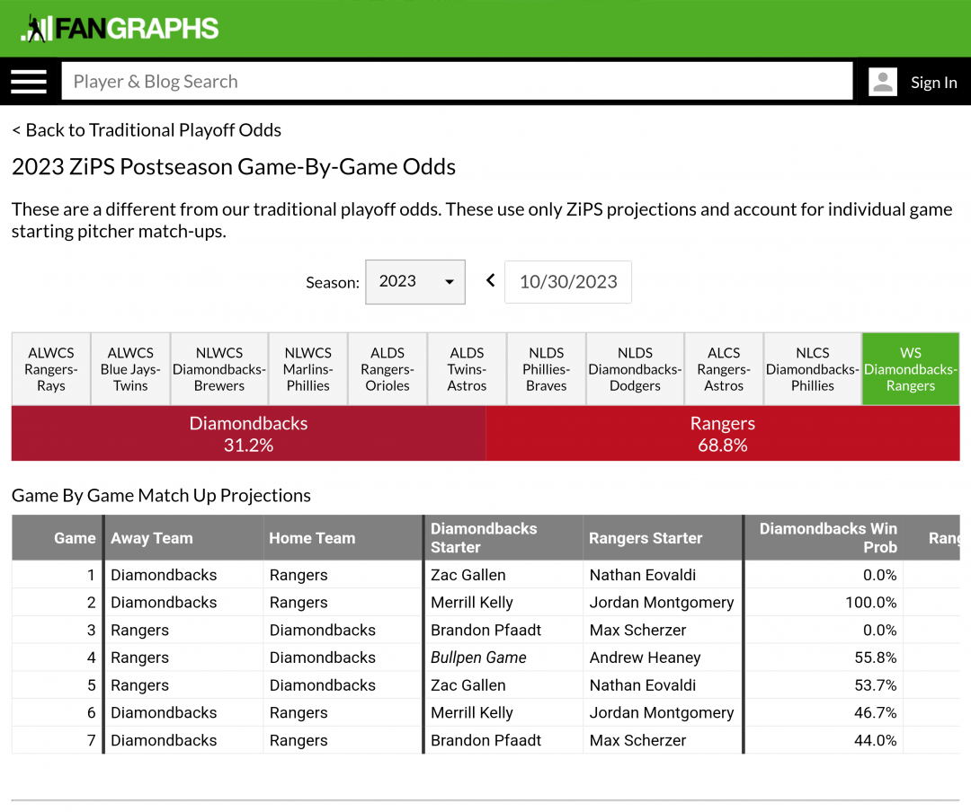Viewport: 971px width, 812px height.
Task: Open the Season 2023 dropdown
Action: (414, 282)
